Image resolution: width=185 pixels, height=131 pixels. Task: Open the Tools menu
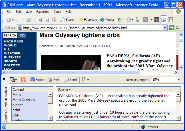click(x=57, y=12)
